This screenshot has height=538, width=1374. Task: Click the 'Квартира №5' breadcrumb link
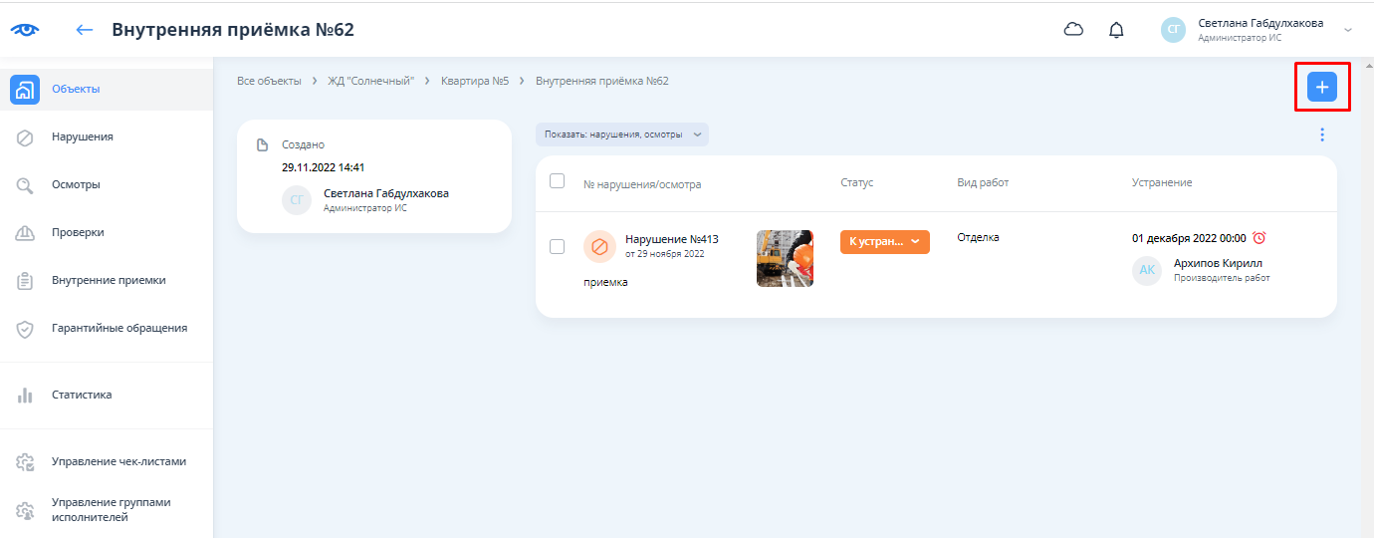click(475, 81)
